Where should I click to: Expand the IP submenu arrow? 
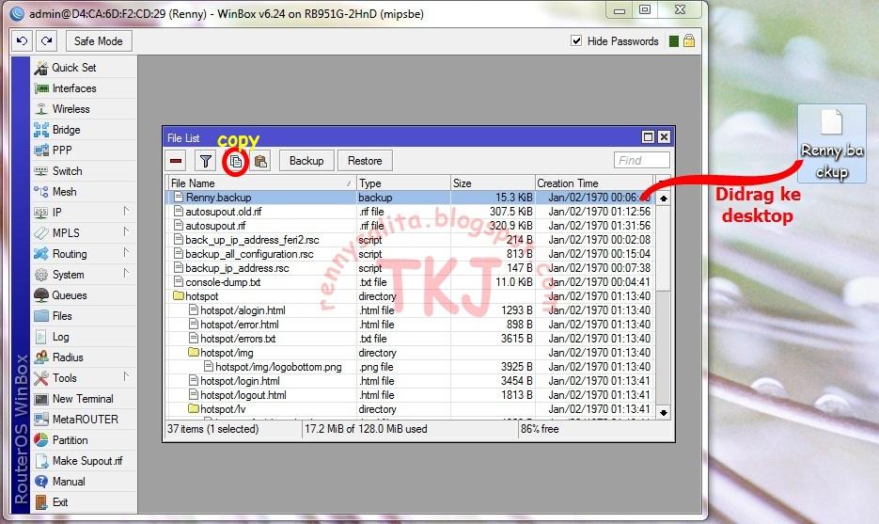[x=126, y=212]
